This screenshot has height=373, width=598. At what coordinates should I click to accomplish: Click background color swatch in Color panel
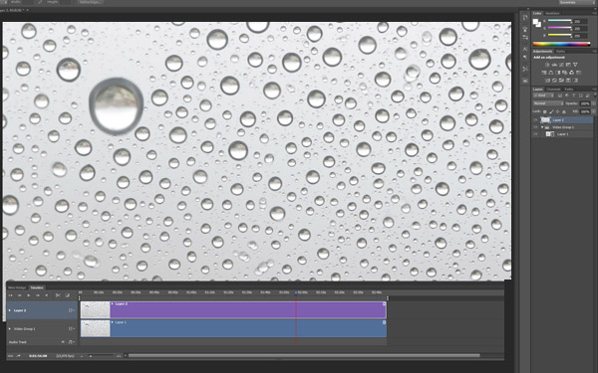point(539,25)
